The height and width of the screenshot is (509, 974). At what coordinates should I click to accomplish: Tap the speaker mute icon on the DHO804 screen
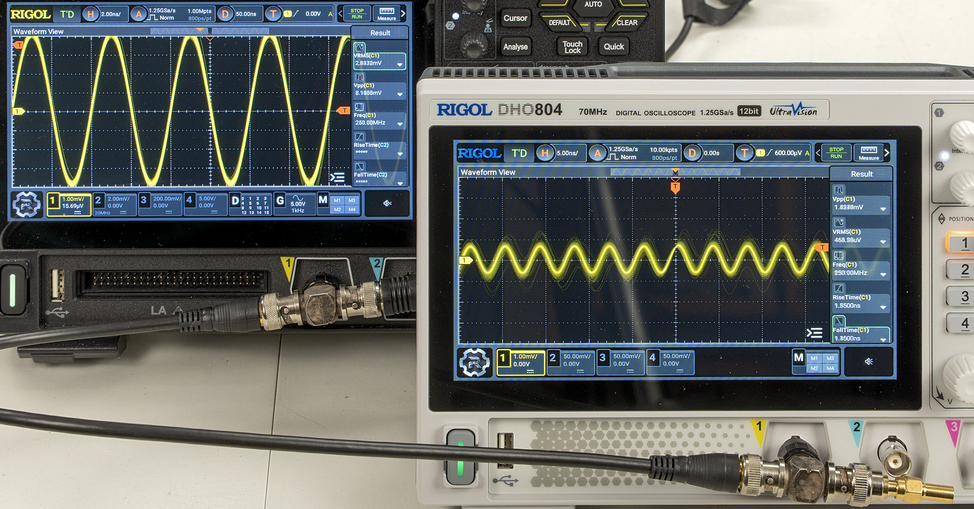pyautogui.click(x=868, y=362)
